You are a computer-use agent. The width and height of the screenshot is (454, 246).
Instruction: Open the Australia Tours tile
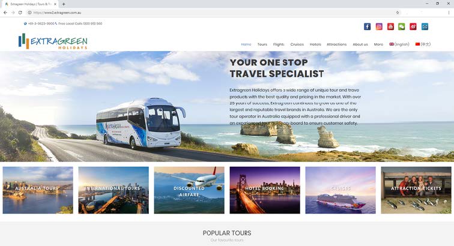tap(38, 190)
